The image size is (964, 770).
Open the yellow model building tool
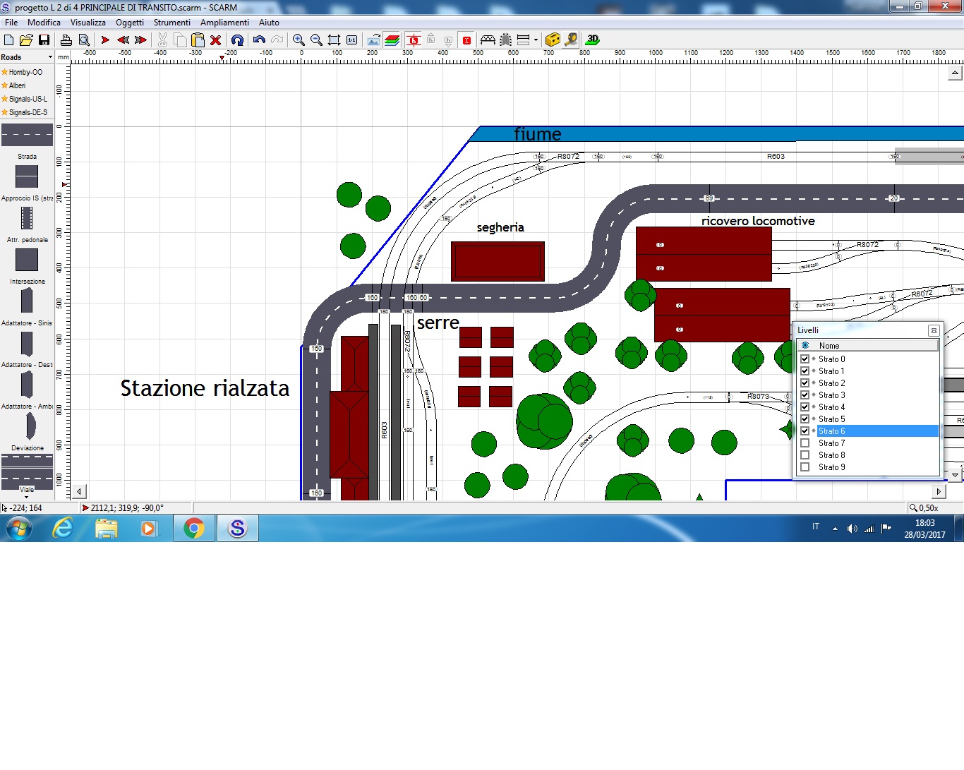coord(553,40)
